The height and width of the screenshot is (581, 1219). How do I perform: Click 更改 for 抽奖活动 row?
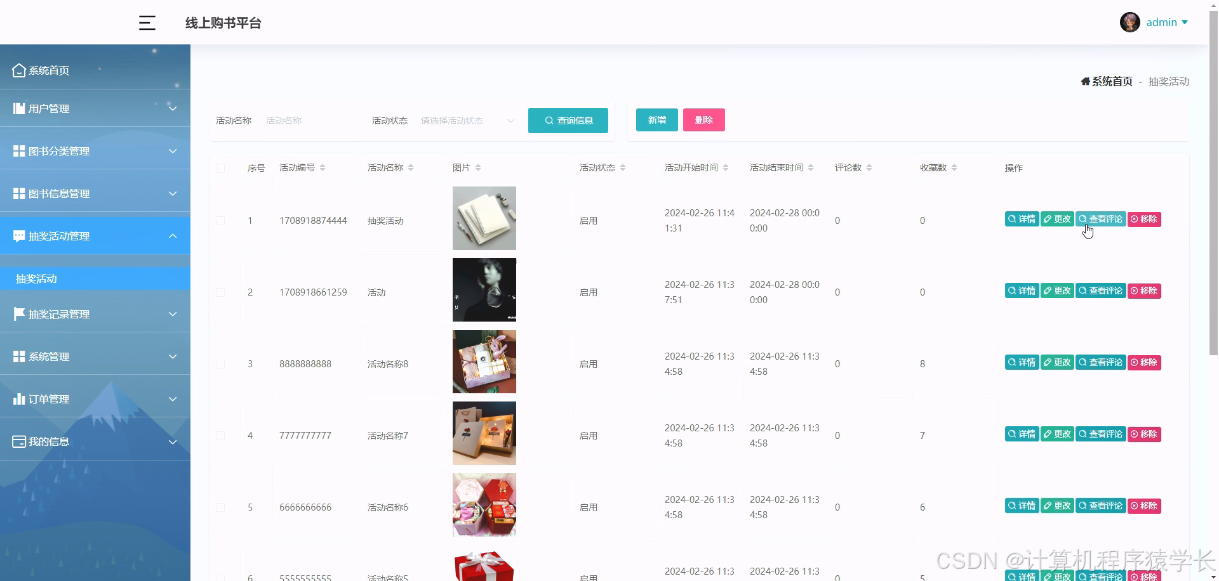click(x=1057, y=219)
